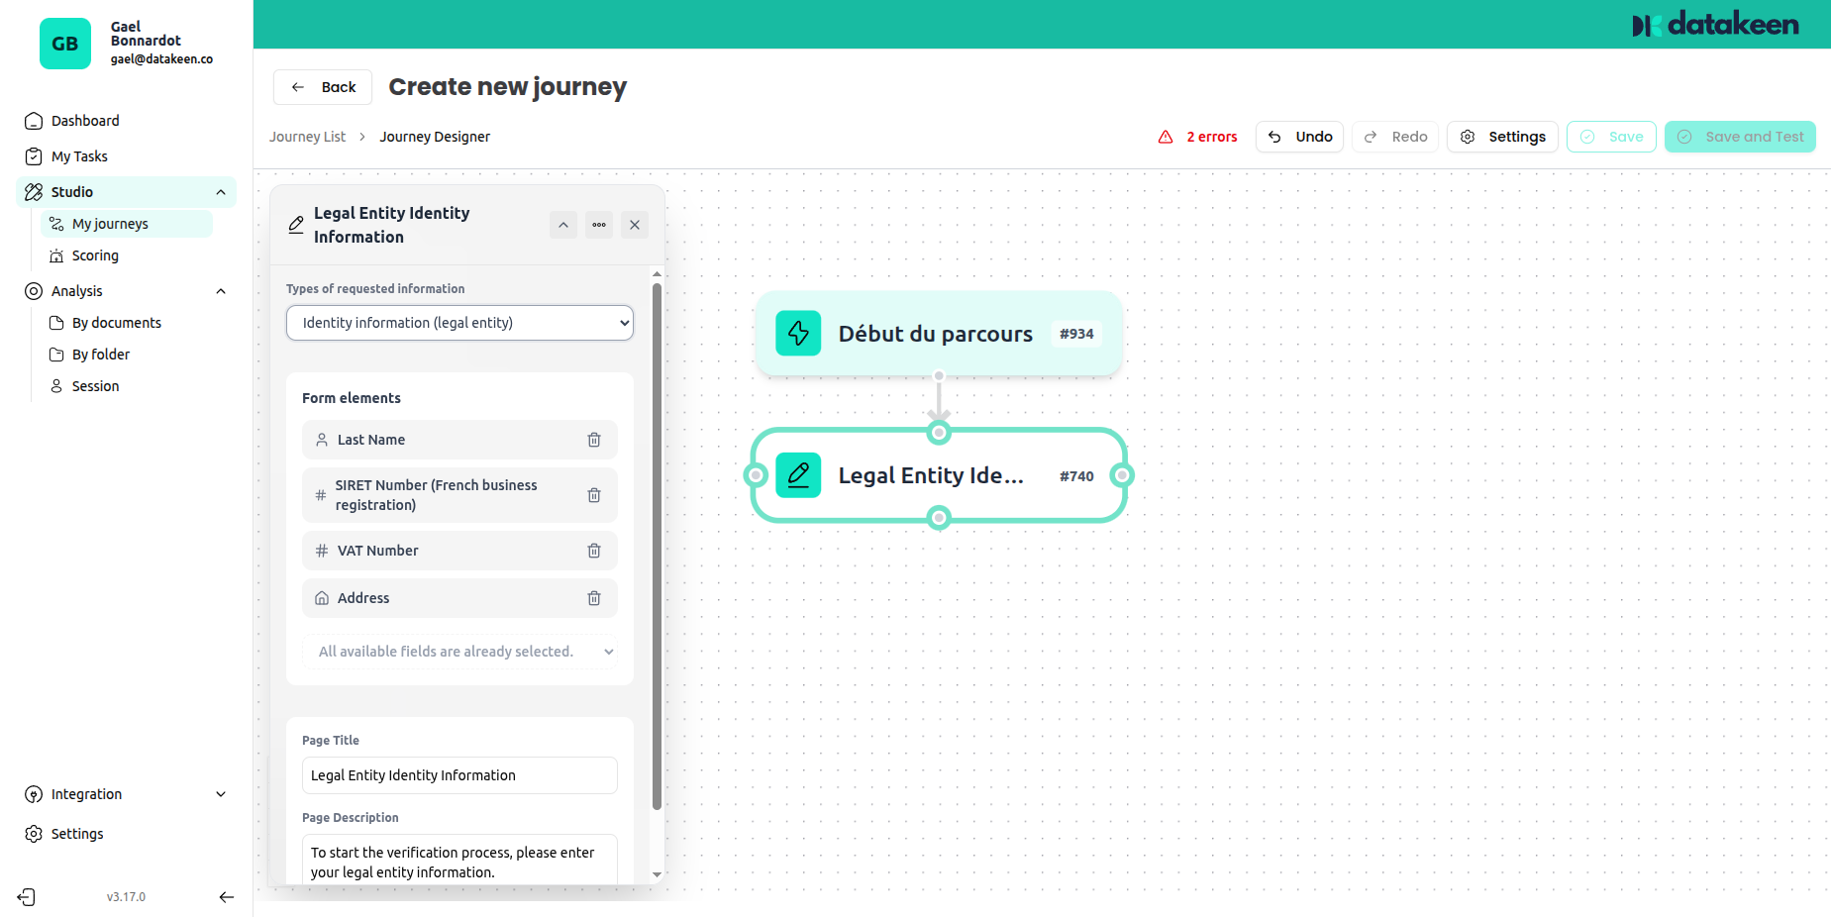The height and width of the screenshot is (917, 1831).
Task: Click the Datakeen logo
Action: (1715, 24)
